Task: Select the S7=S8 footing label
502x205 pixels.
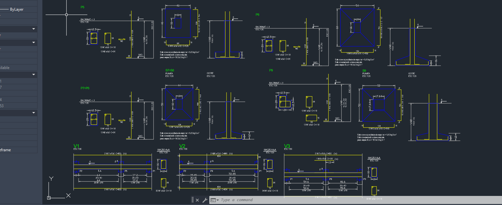Action: point(170,70)
